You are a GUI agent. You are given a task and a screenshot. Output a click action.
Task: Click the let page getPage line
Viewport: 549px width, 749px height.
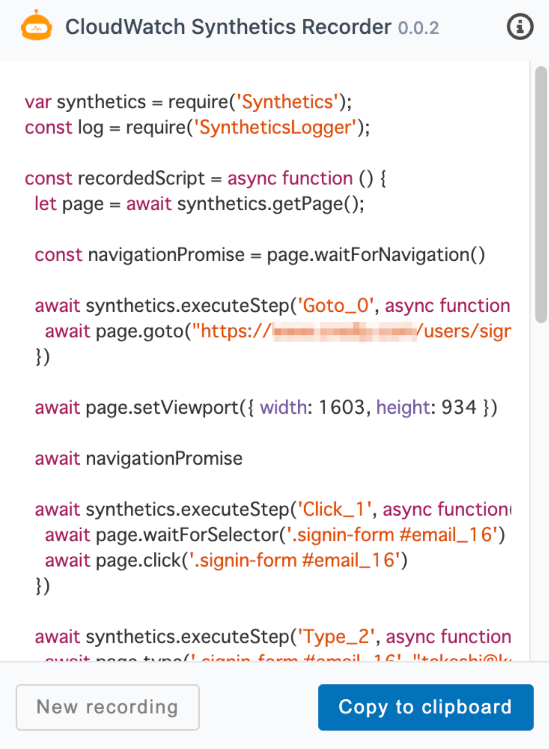point(200,204)
